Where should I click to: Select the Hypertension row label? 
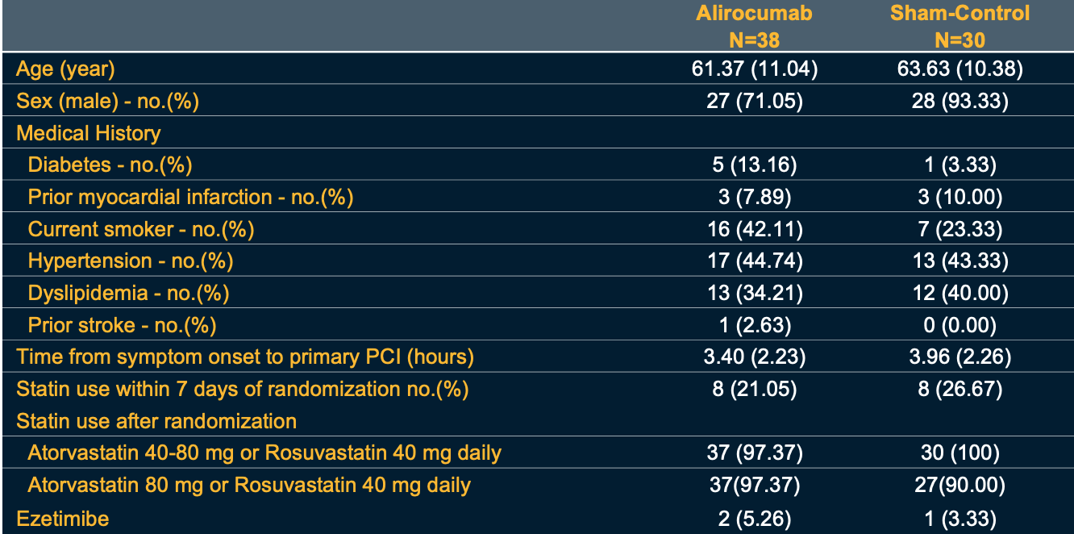(130, 261)
